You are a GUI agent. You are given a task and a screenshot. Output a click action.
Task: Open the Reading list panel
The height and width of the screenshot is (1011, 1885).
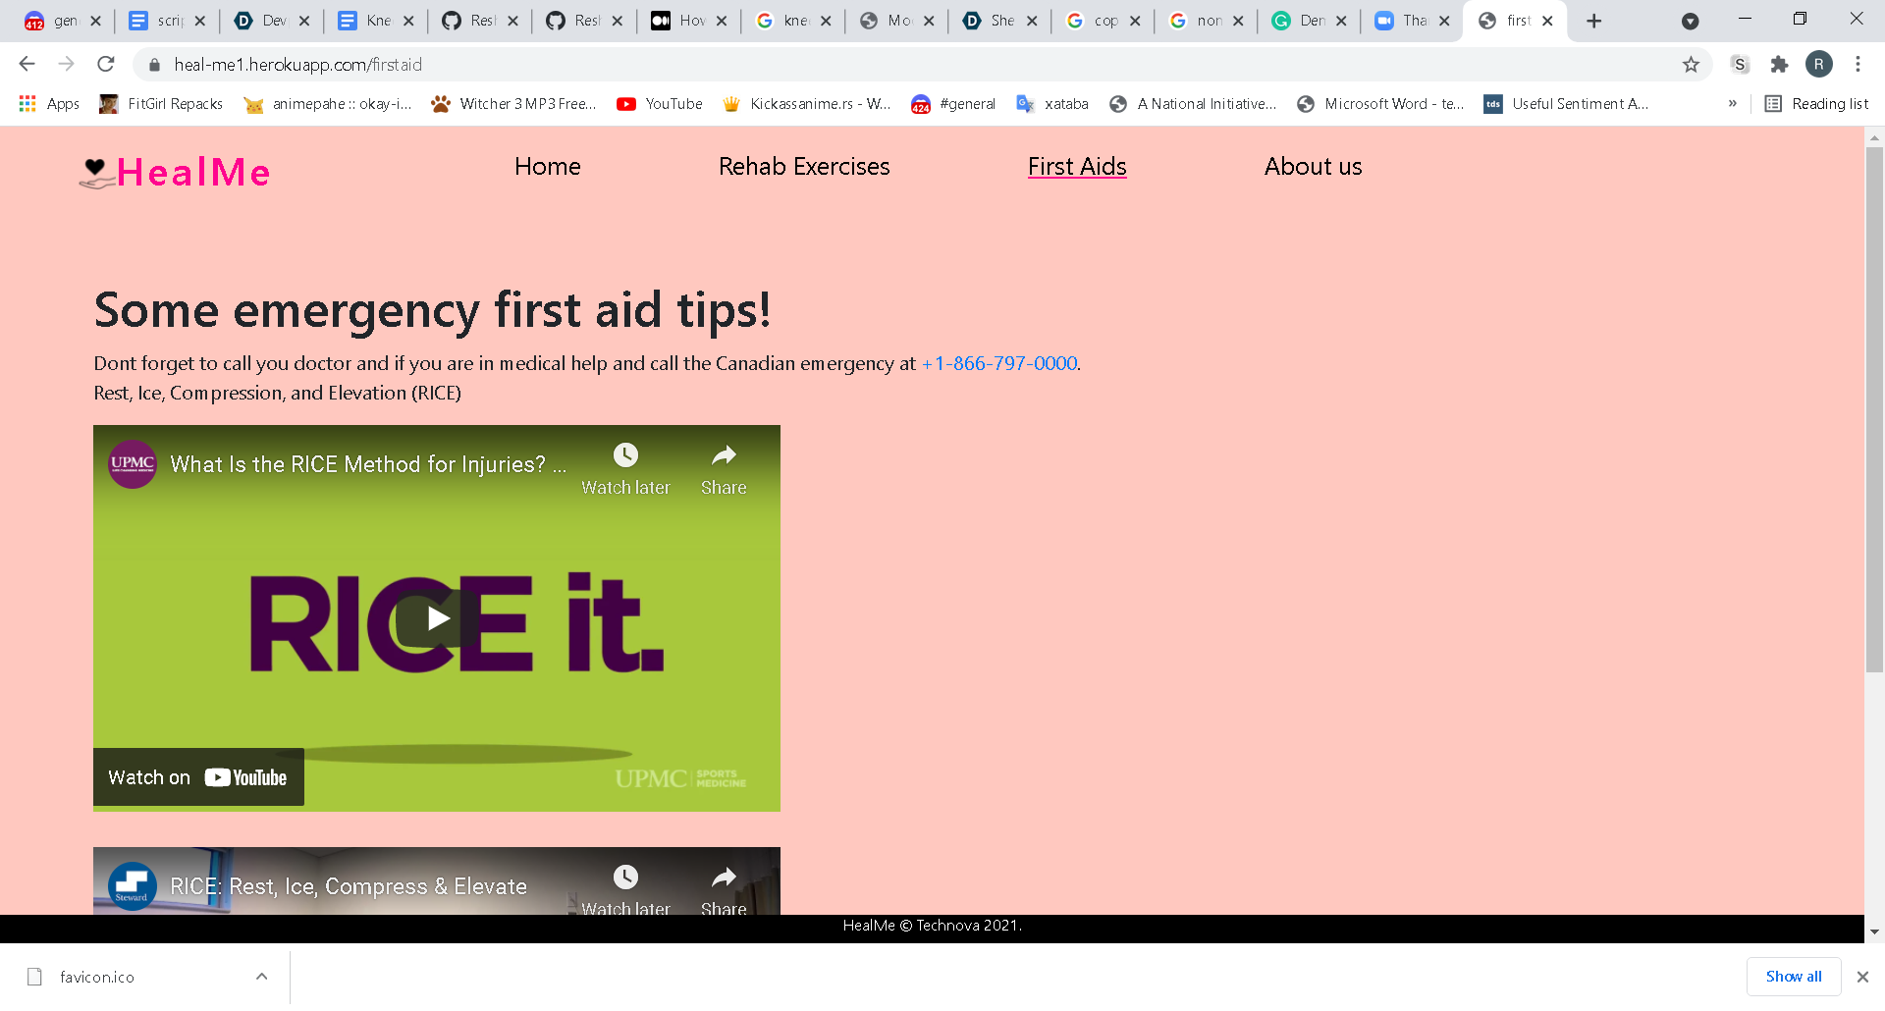coord(1816,104)
